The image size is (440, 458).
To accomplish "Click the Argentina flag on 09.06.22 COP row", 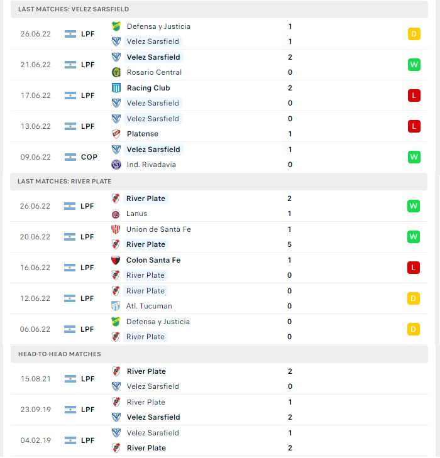I will coord(70,157).
